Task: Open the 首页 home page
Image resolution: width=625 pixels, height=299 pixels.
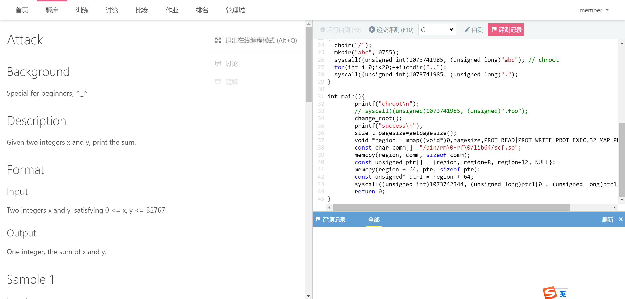Action: 22,10
